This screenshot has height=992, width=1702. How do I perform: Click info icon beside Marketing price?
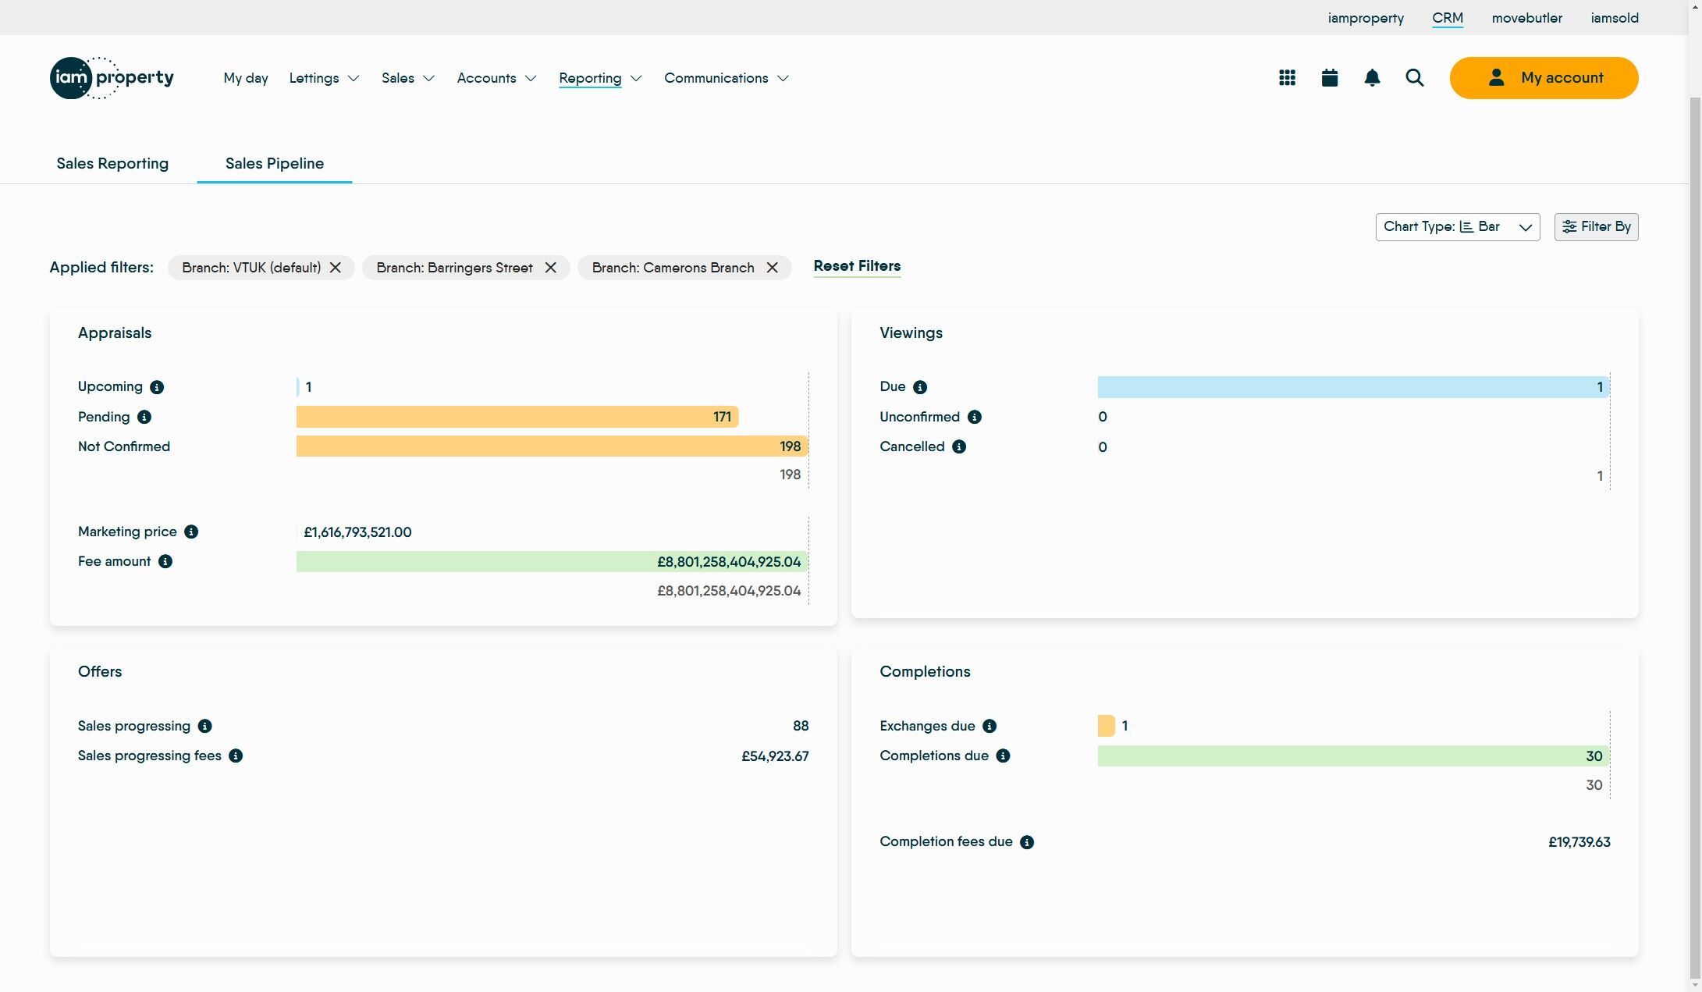tap(191, 532)
